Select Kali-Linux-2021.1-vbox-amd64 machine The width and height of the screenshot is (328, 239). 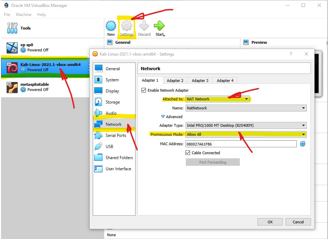tap(44, 67)
